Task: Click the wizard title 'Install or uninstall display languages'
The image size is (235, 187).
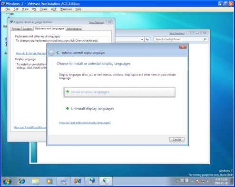Action: 83,53
